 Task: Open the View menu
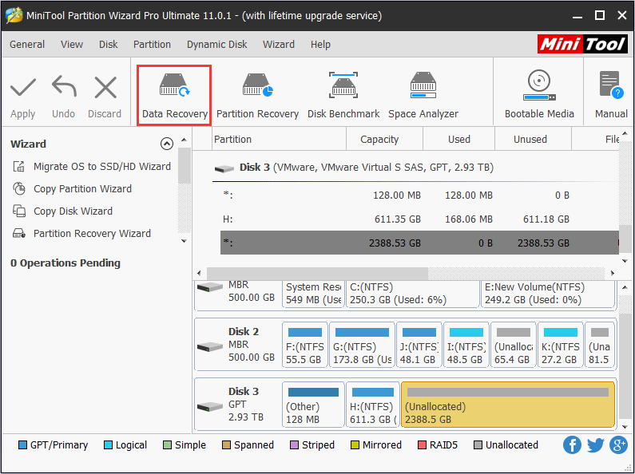coord(72,44)
